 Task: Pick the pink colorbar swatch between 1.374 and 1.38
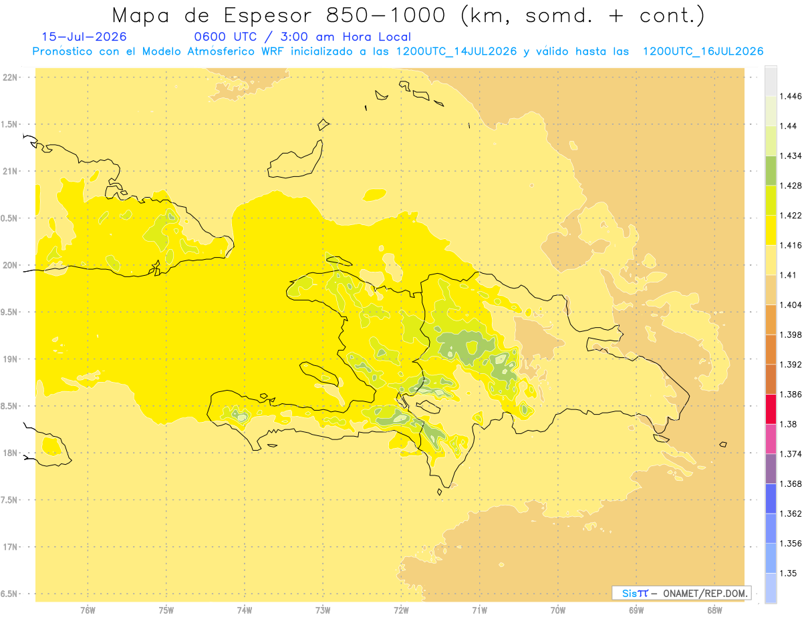click(771, 439)
